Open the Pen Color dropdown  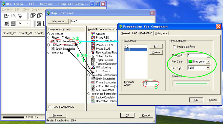pos(208,62)
